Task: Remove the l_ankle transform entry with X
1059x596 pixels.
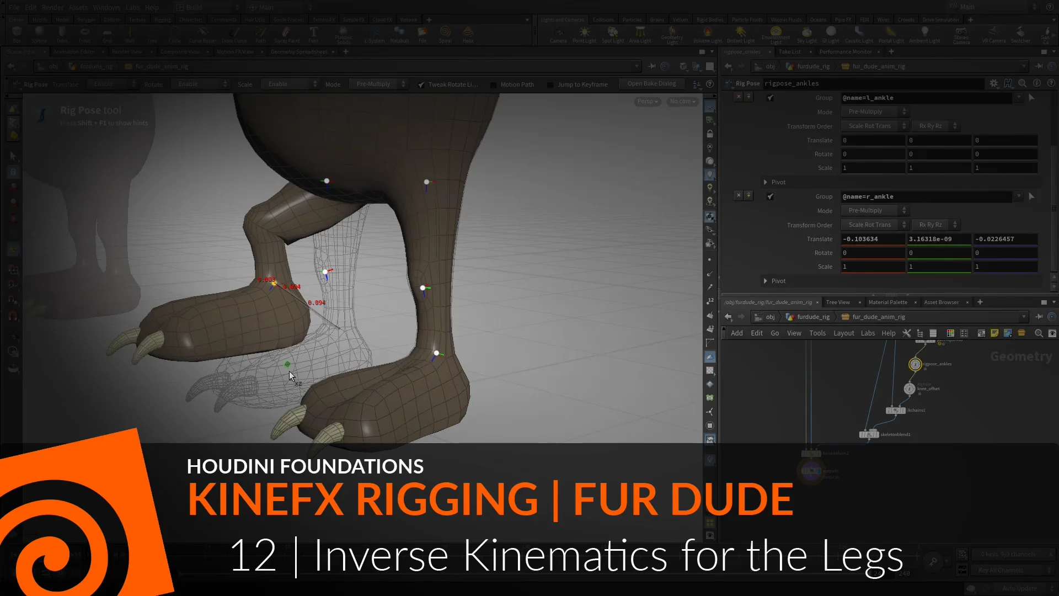Action: [739, 97]
